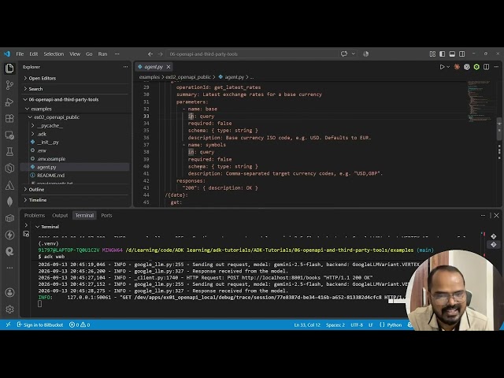Open the Remote Explorer view
The width and height of the screenshot is (504, 378).
(x=9, y=135)
